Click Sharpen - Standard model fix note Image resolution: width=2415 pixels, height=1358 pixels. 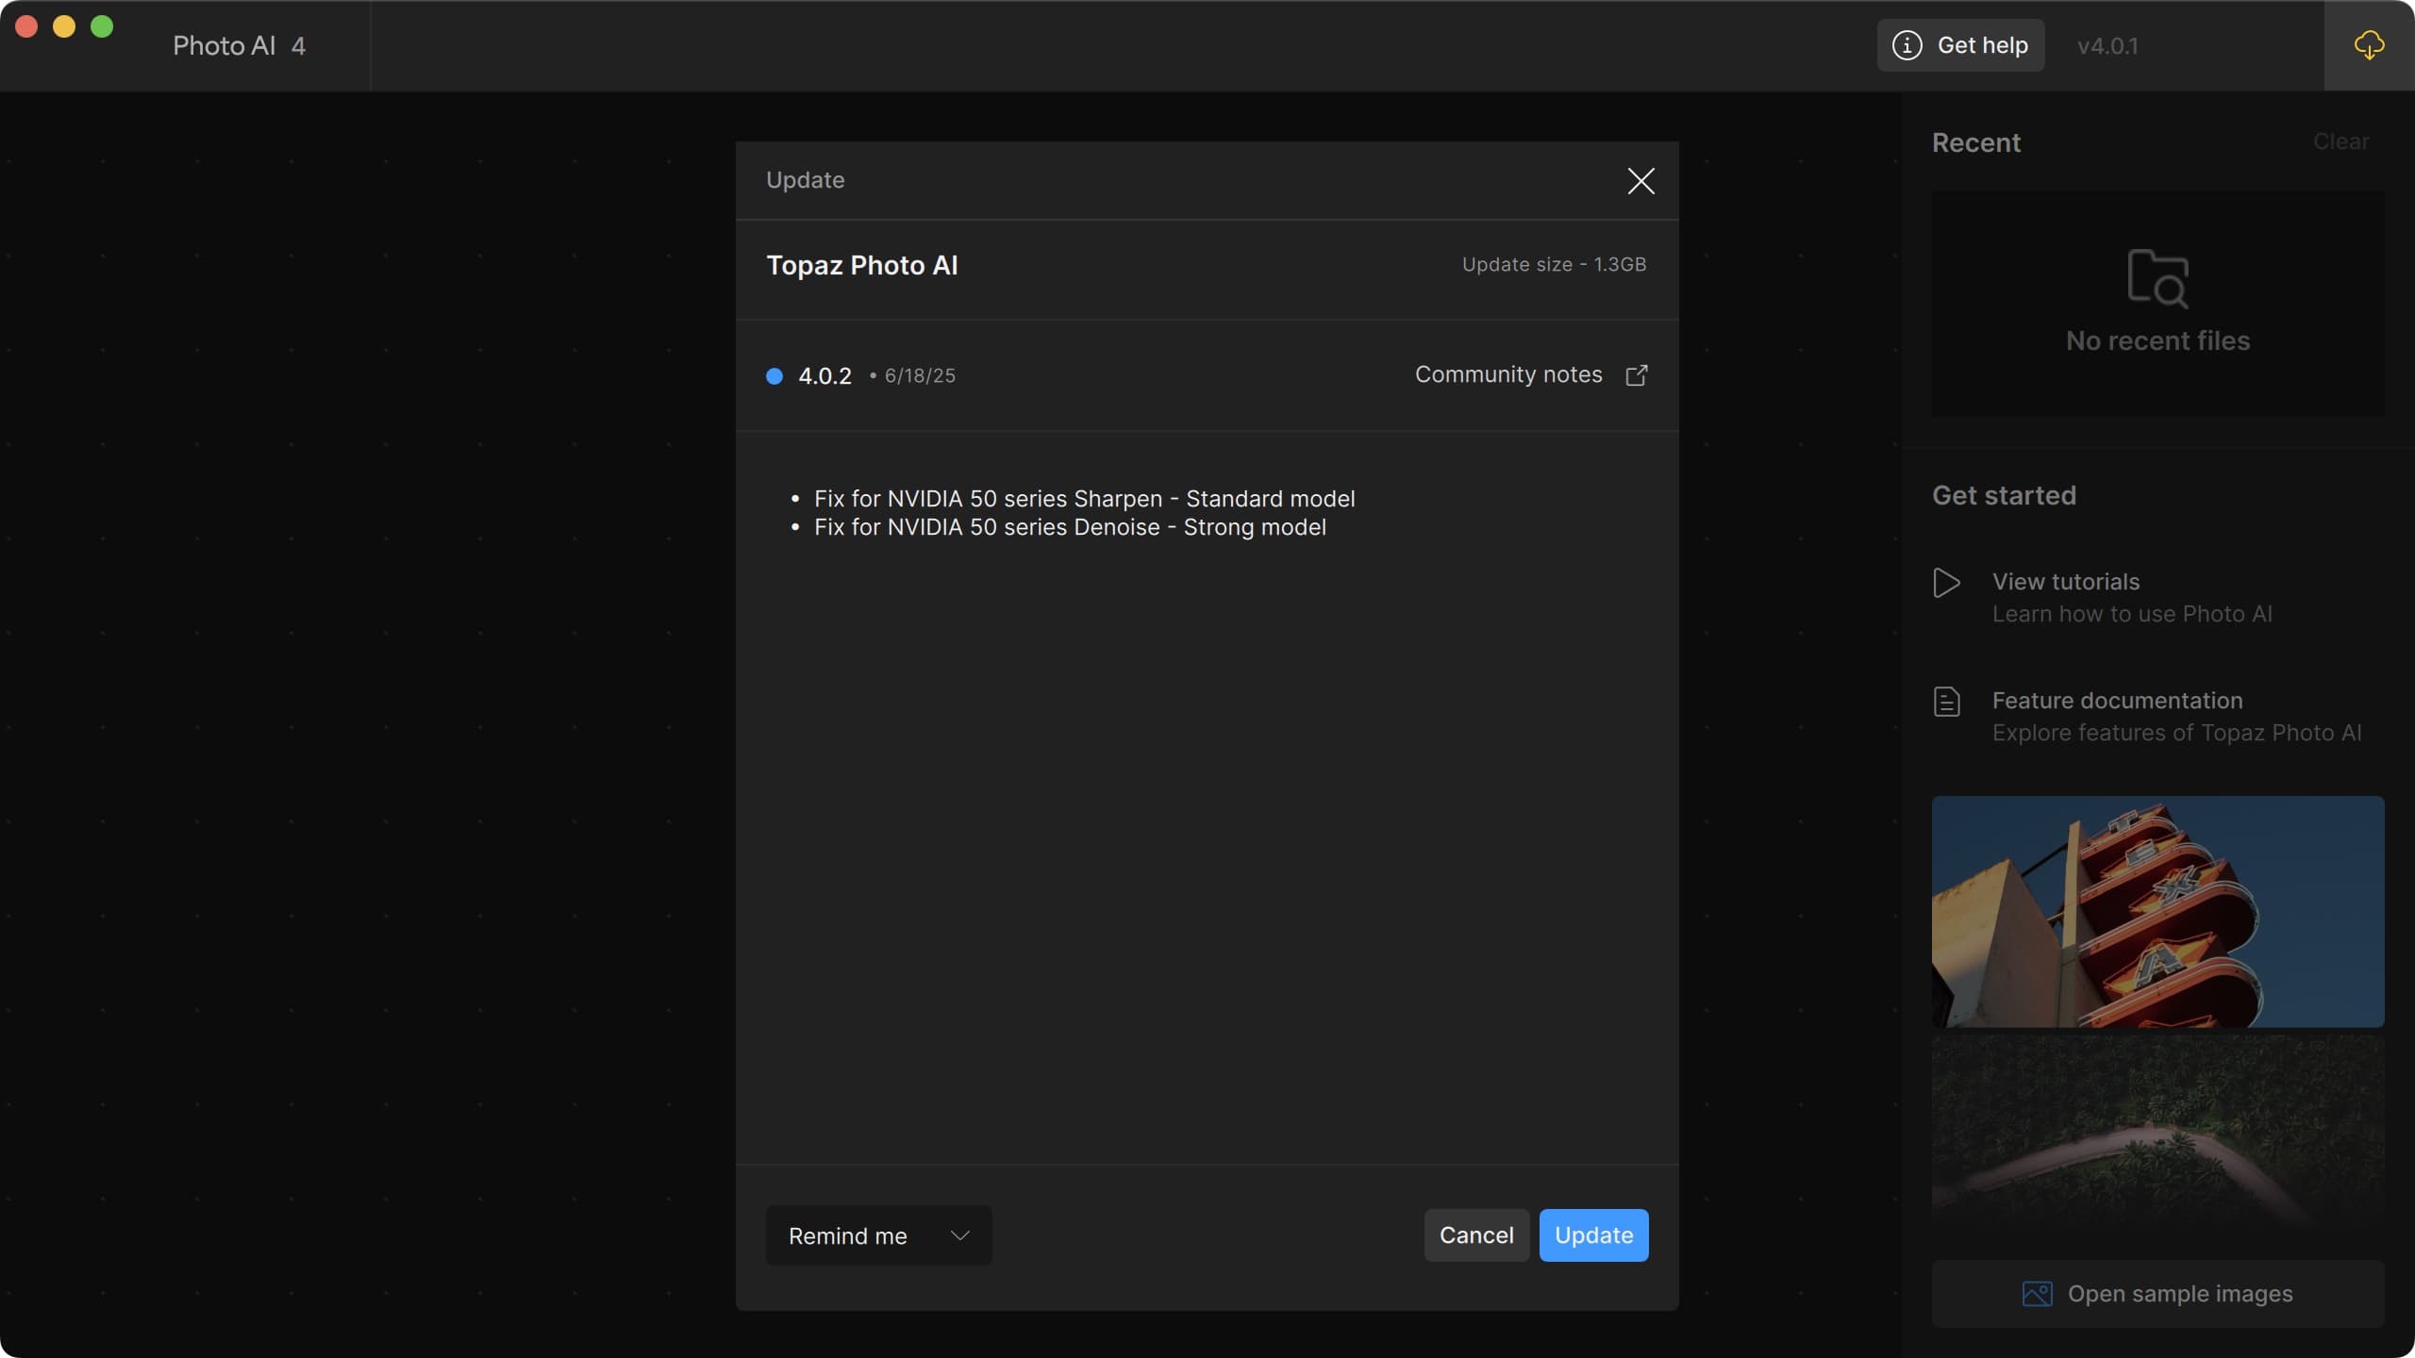(1084, 499)
